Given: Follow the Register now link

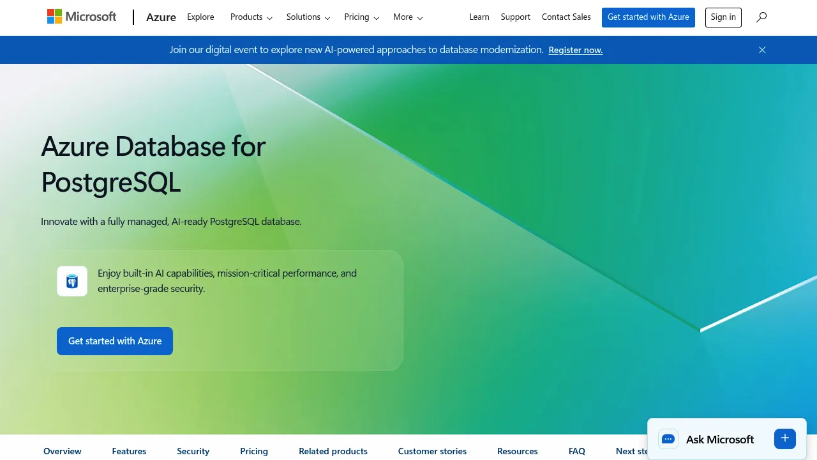Looking at the screenshot, I should click(576, 50).
